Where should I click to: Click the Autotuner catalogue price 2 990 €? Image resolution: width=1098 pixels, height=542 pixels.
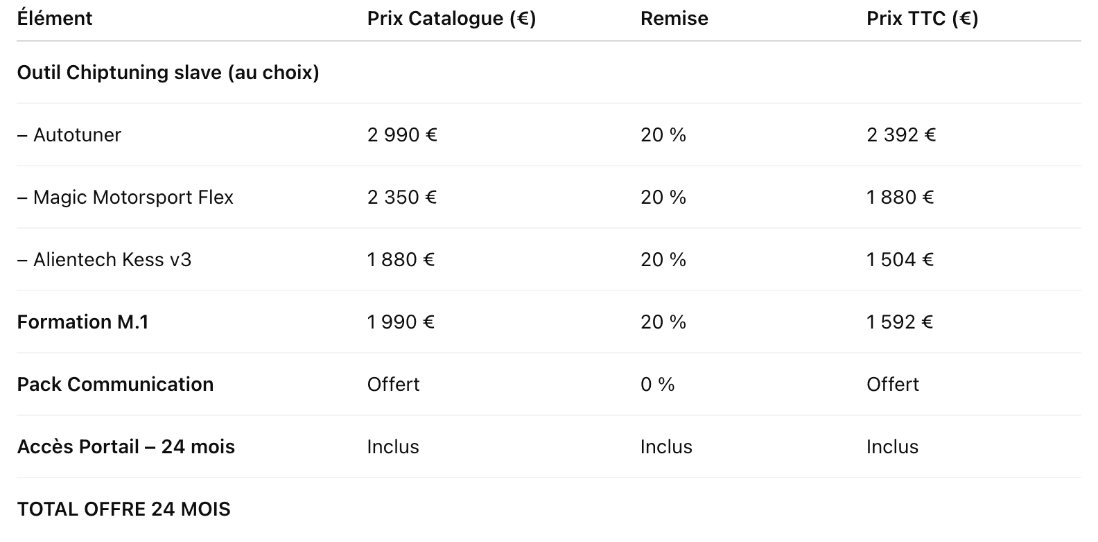(x=402, y=134)
